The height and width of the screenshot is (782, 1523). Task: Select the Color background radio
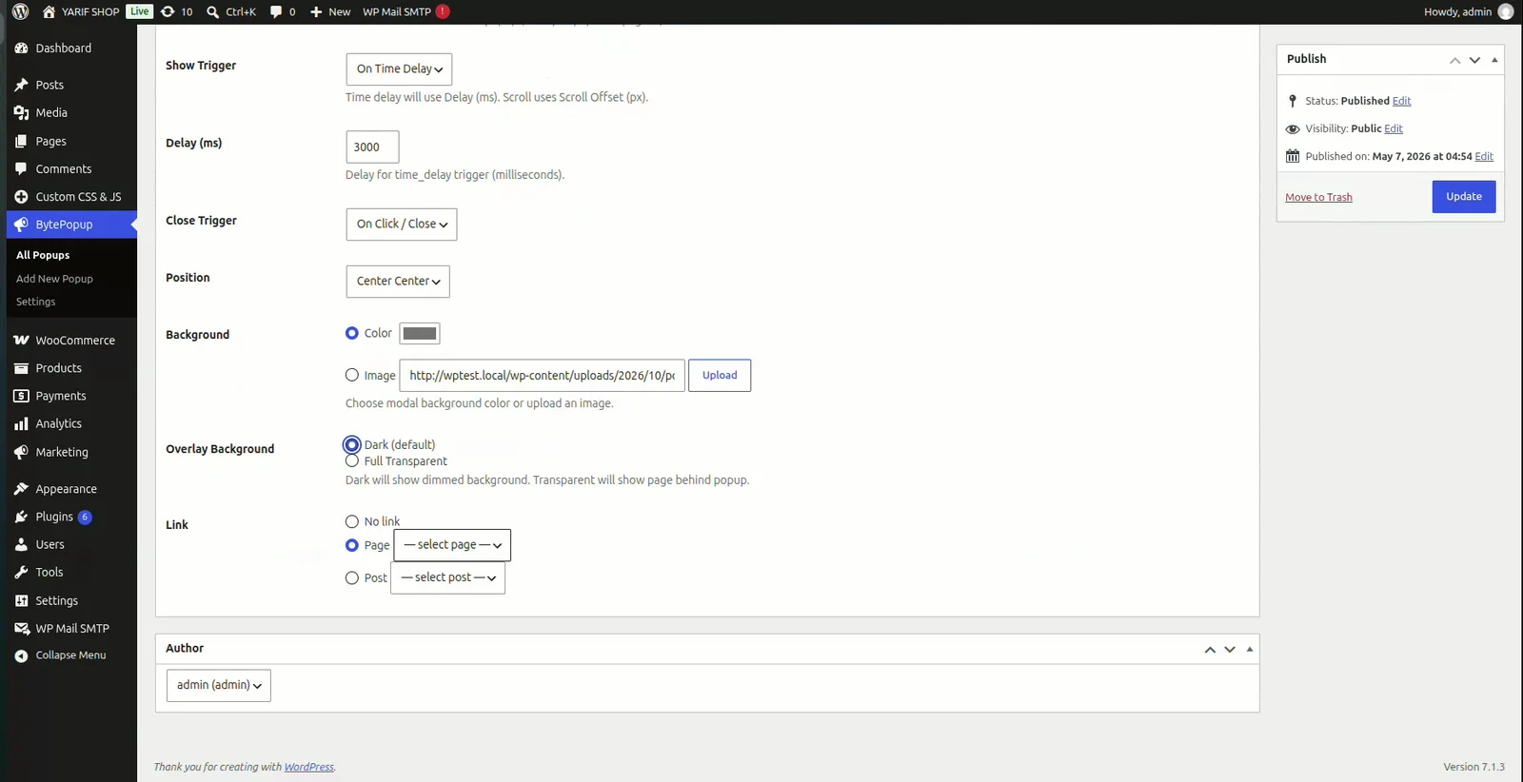pyautogui.click(x=352, y=333)
